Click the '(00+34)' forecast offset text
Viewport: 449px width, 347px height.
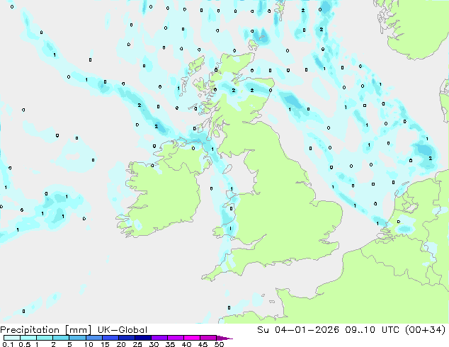point(425,330)
